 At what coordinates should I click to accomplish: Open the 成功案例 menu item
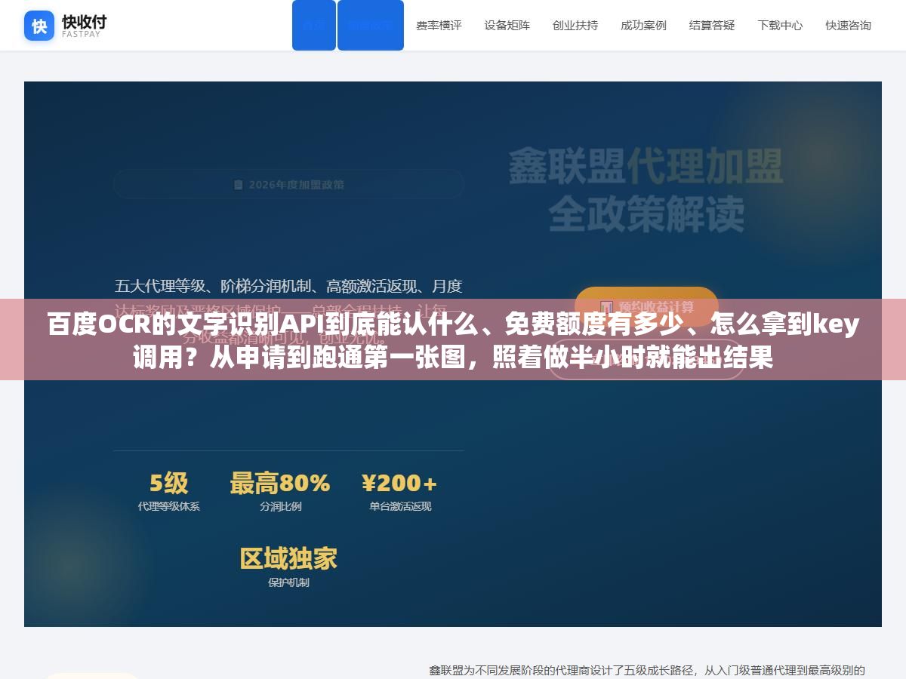[x=643, y=25]
